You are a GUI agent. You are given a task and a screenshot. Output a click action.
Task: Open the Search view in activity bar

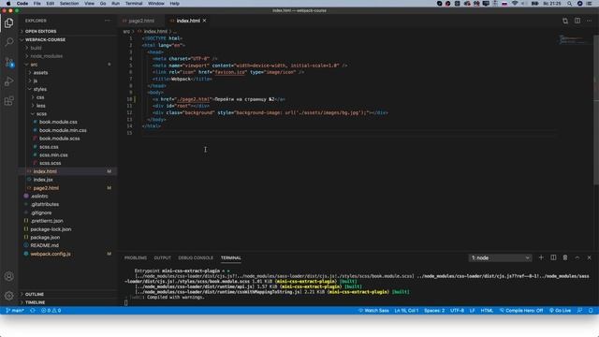point(8,41)
